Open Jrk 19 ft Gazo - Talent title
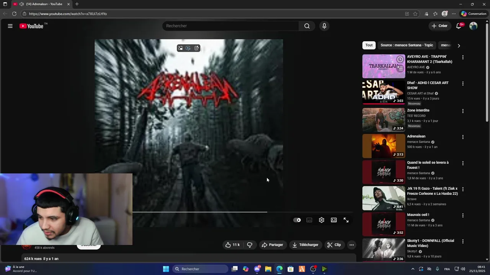 coord(432,191)
